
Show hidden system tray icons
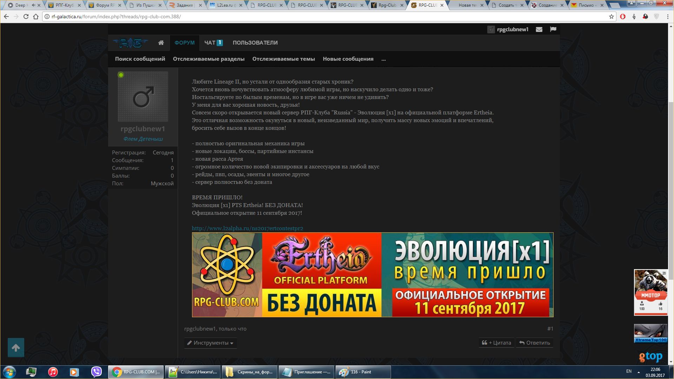tap(639, 372)
